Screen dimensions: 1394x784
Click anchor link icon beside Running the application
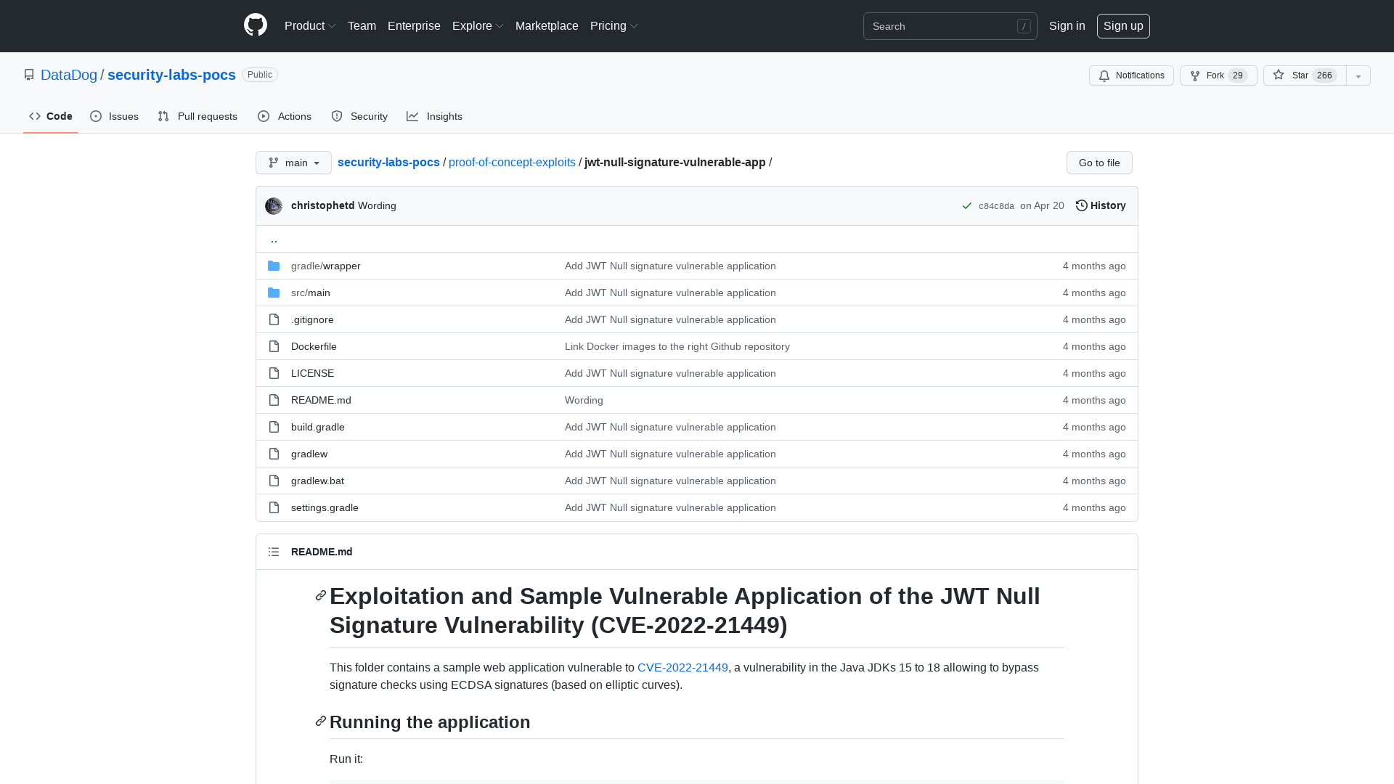point(321,721)
